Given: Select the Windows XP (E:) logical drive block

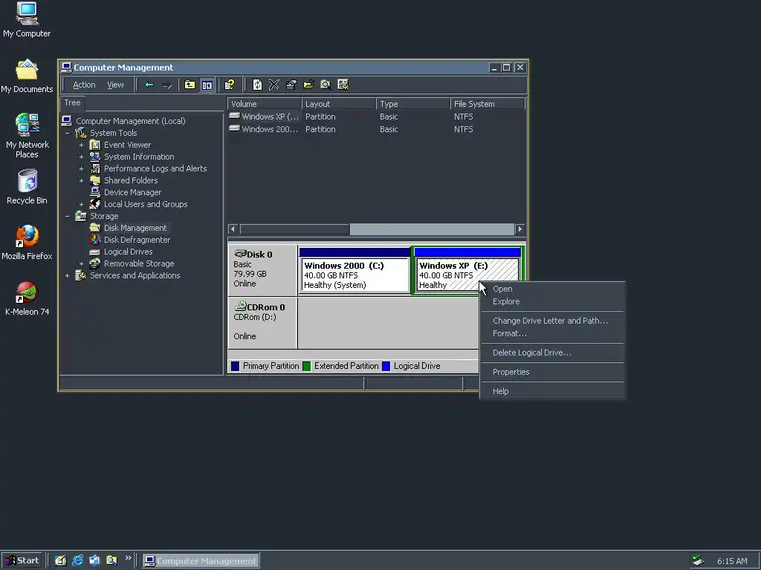Looking at the screenshot, I should pyautogui.click(x=467, y=270).
